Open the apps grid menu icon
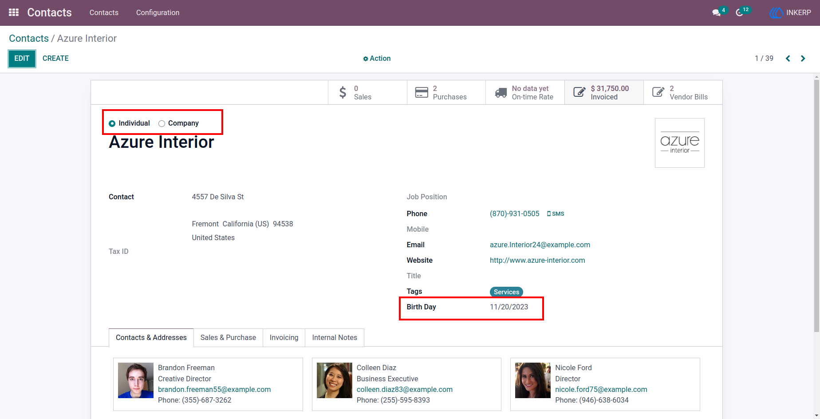The image size is (820, 419). coord(14,12)
